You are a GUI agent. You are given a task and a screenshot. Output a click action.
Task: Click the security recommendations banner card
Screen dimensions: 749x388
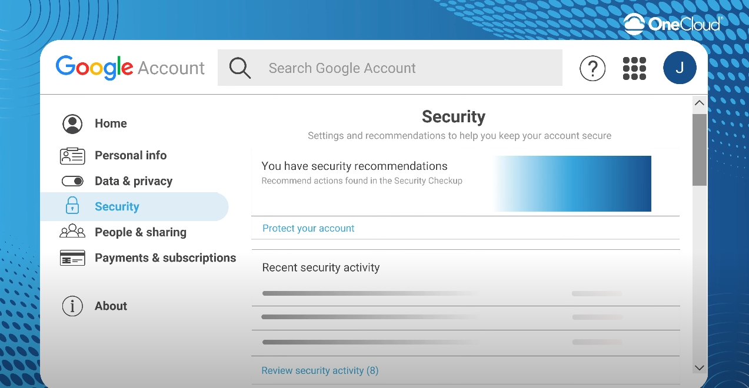point(465,183)
